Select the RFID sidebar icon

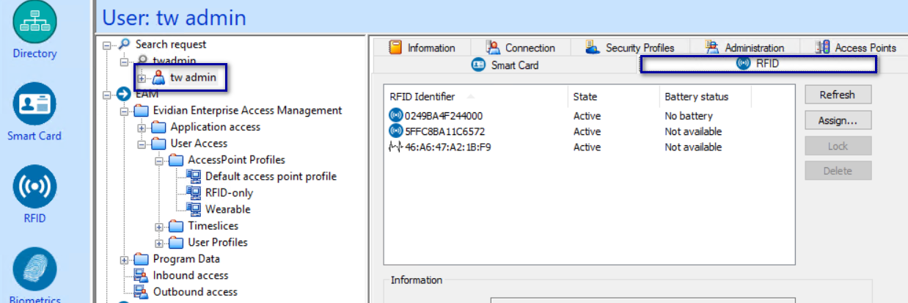tap(34, 186)
